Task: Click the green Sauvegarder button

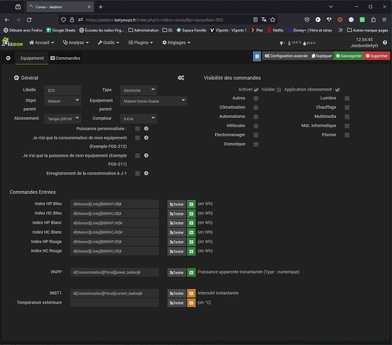Action: pos(348,56)
